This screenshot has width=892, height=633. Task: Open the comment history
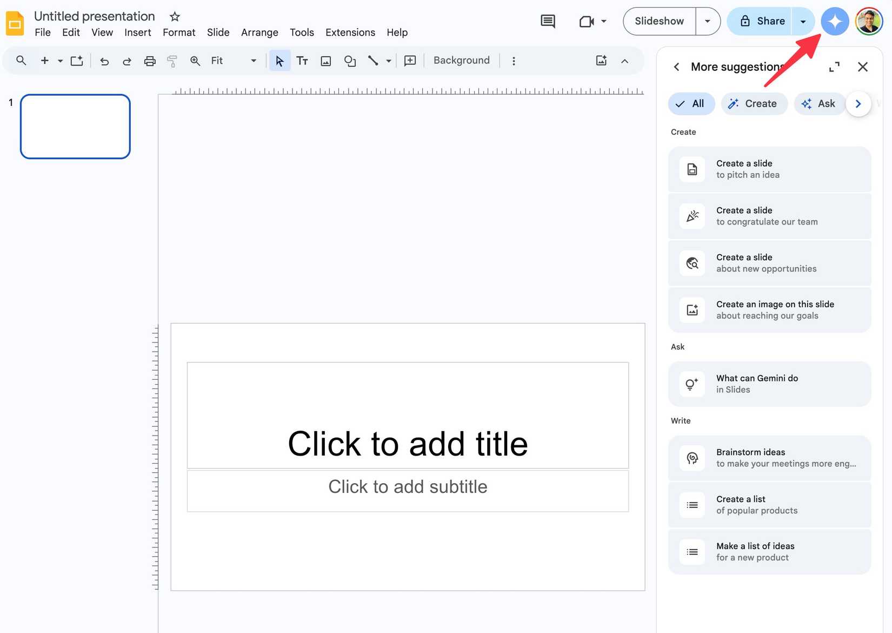[547, 21]
